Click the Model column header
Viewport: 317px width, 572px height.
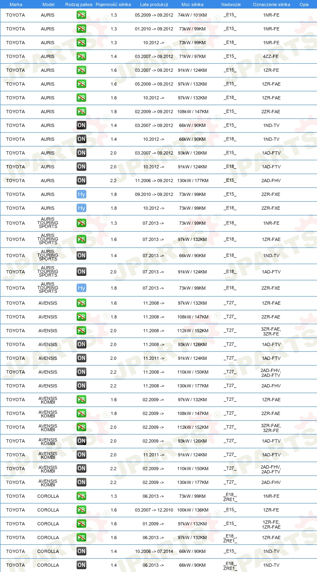[48, 4]
